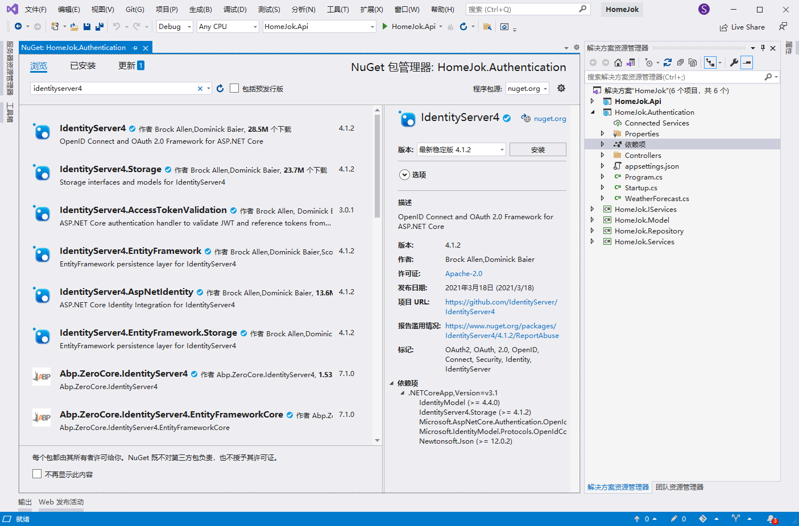Click the feedback icon near Live Share
Viewport: 799px width, 526px height.
coord(783,27)
